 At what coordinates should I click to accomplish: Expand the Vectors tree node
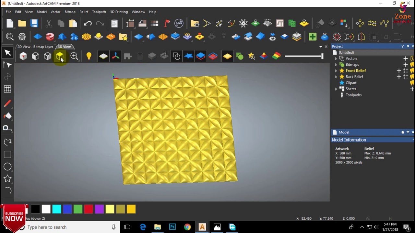(336, 59)
